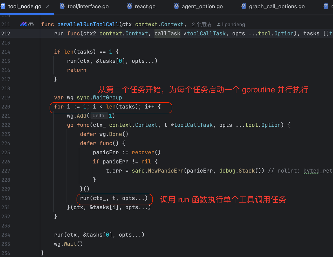Screen dimensions: 333x257
Task: Click the author person icon beside lipandeng
Action: tap(219, 25)
